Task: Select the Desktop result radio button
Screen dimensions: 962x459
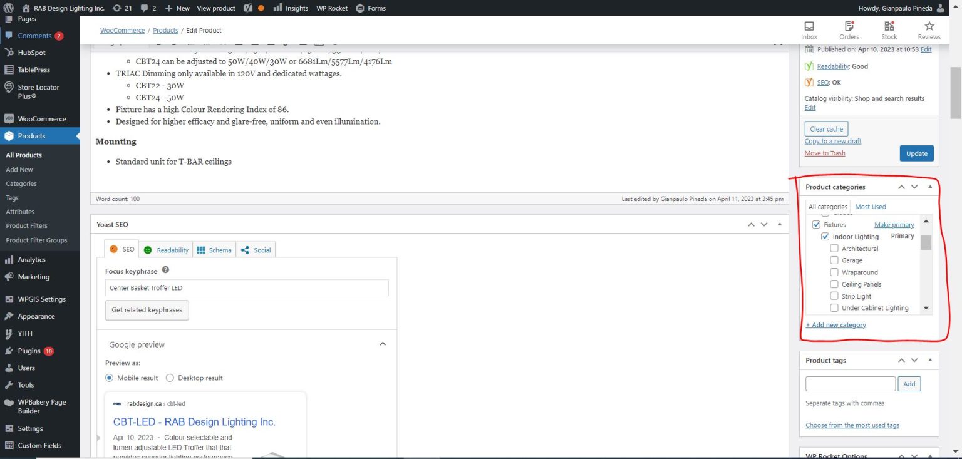Action: tap(170, 378)
